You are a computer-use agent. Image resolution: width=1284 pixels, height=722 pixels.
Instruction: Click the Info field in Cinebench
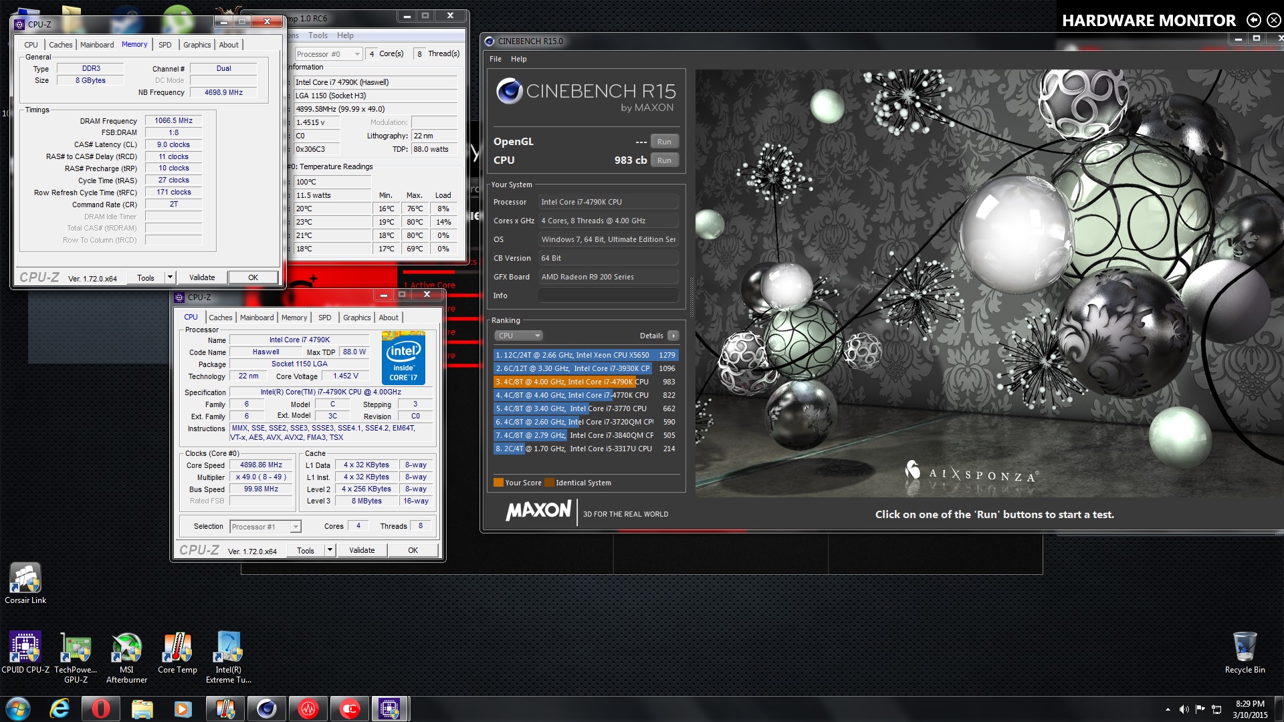coord(609,295)
